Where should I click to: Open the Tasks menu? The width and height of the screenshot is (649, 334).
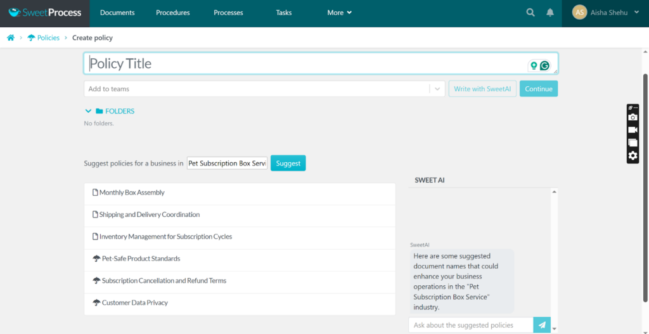[284, 13]
